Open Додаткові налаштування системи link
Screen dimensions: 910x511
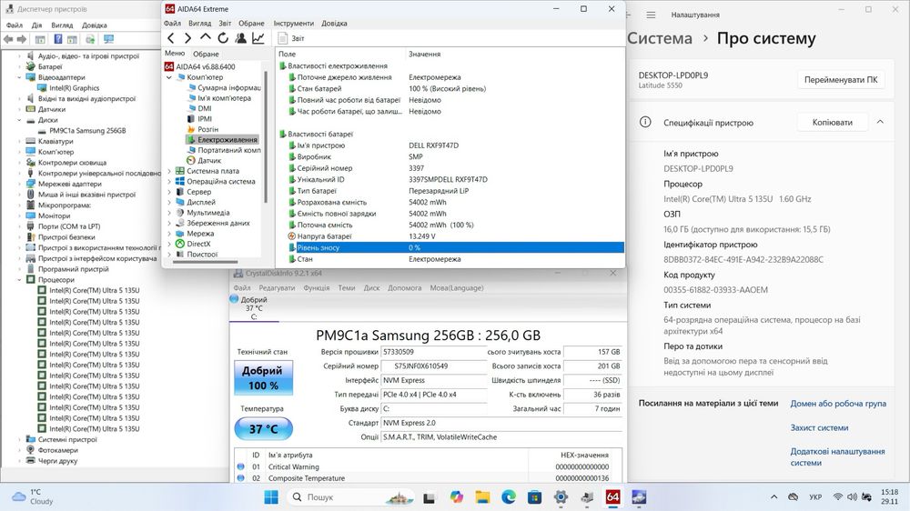coord(837,457)
